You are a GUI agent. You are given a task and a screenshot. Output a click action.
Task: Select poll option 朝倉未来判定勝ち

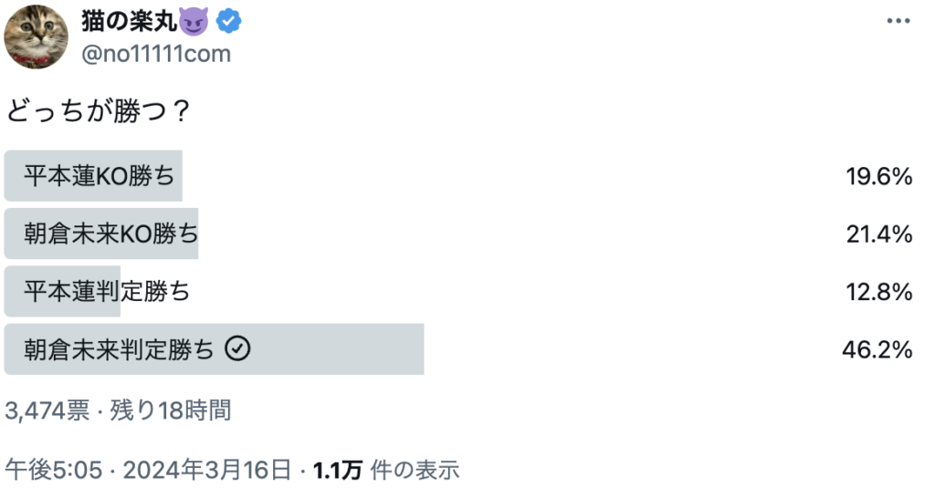coord(458,349)
